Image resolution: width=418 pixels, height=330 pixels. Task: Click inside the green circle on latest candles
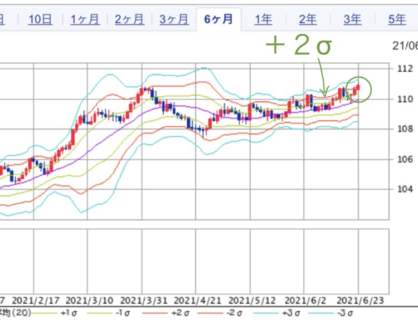coord(358,89)
